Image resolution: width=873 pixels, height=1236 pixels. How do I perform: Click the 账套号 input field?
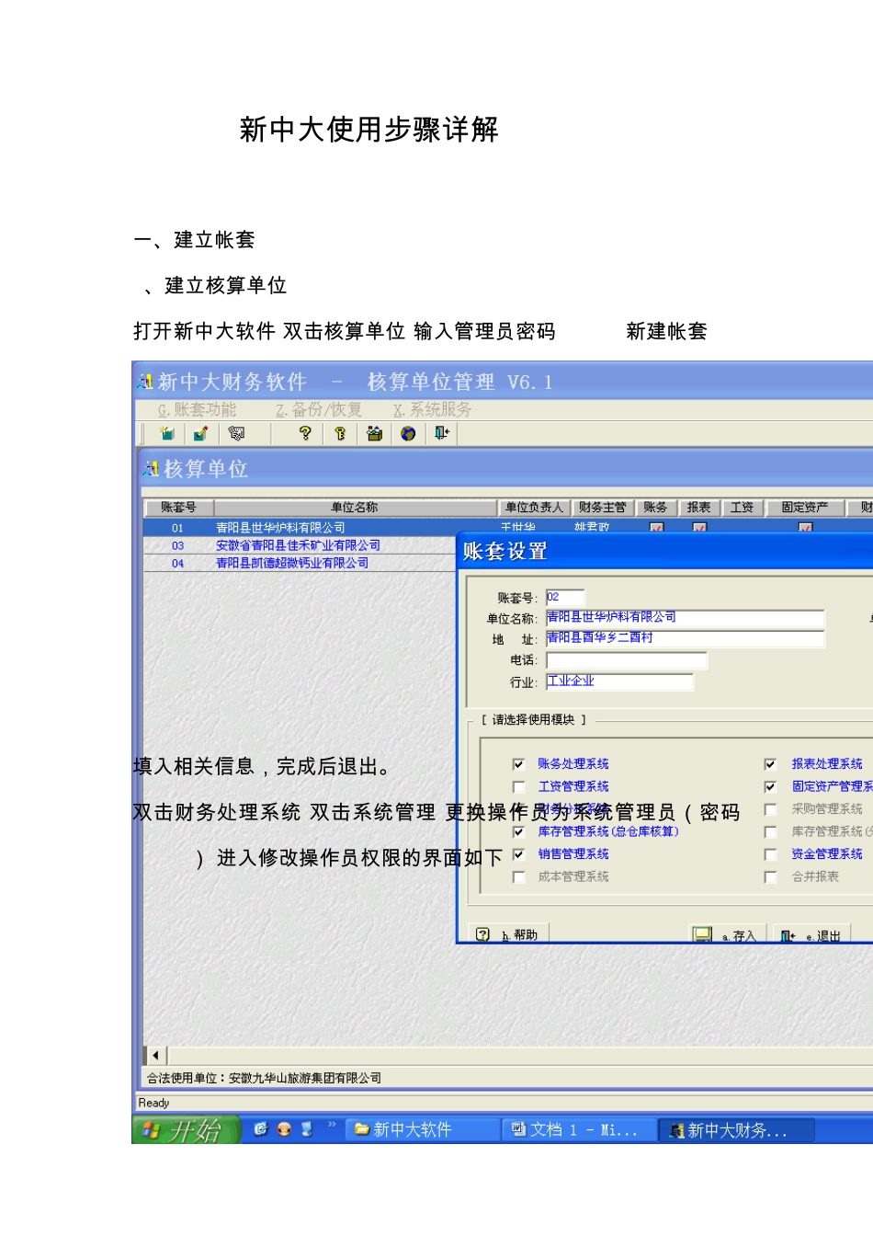point(565,597)
